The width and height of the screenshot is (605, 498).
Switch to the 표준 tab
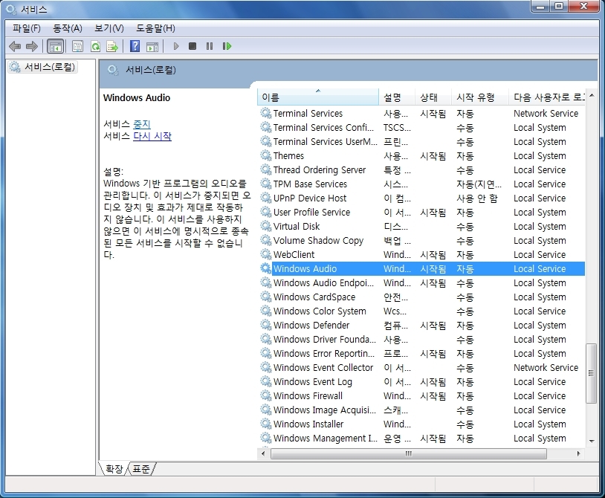[140, 469]
